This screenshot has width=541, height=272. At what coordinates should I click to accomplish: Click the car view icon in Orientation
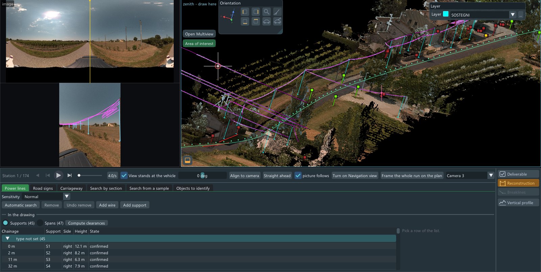266,21
